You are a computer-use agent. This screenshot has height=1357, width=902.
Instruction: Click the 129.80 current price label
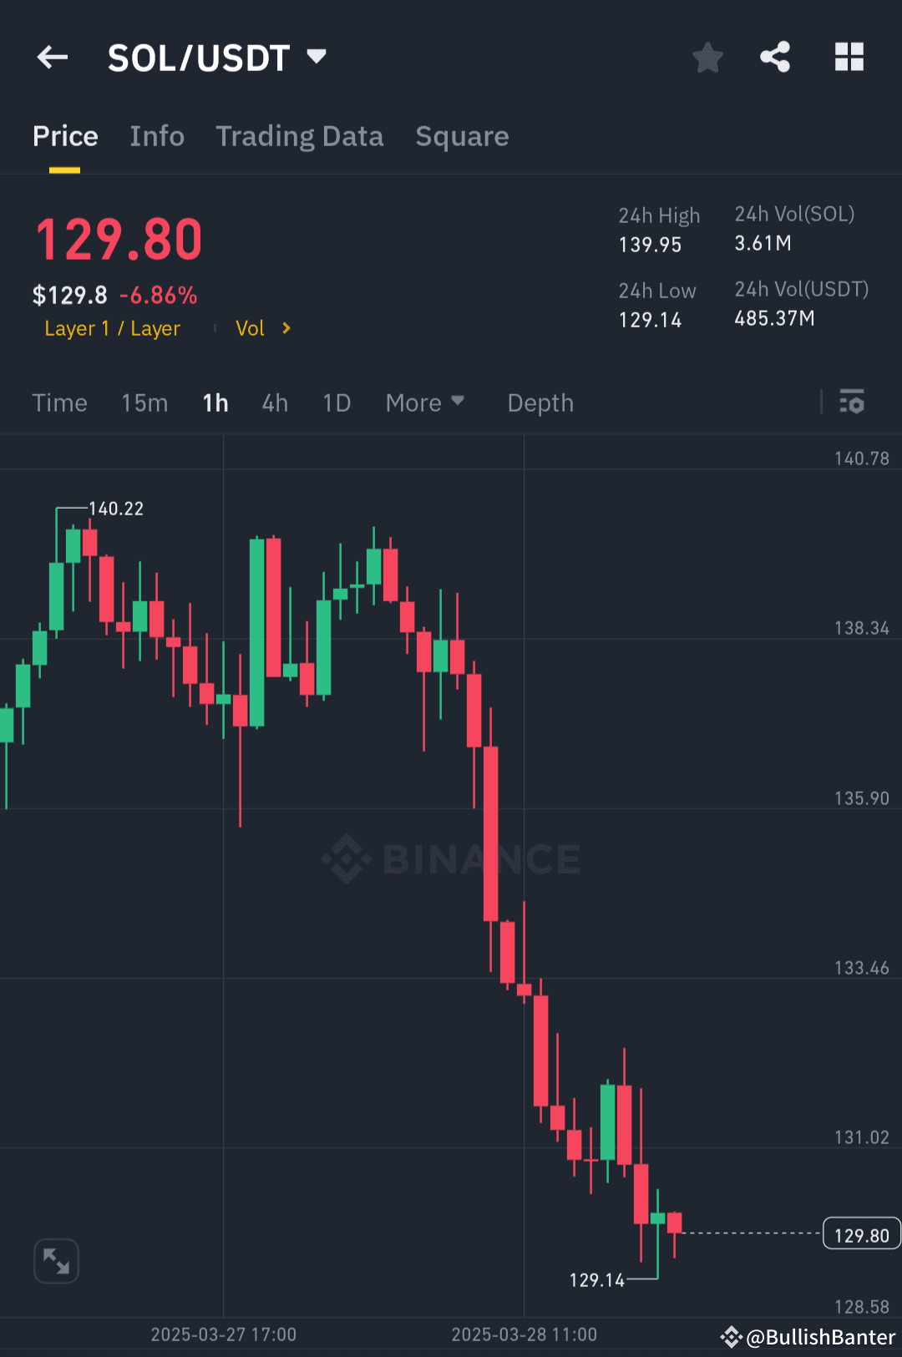click(861, 1234)
